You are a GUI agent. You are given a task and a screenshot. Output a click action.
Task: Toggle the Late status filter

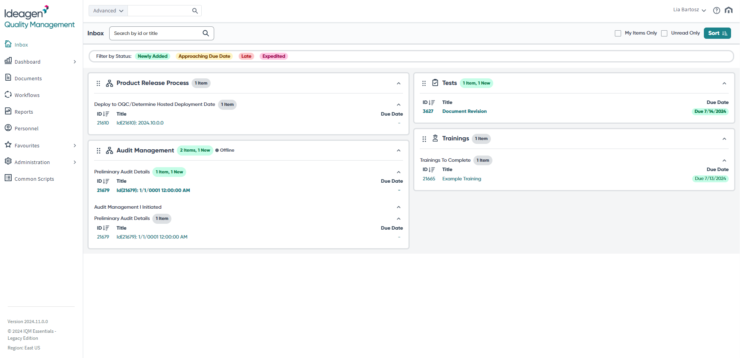pos(246,56)
